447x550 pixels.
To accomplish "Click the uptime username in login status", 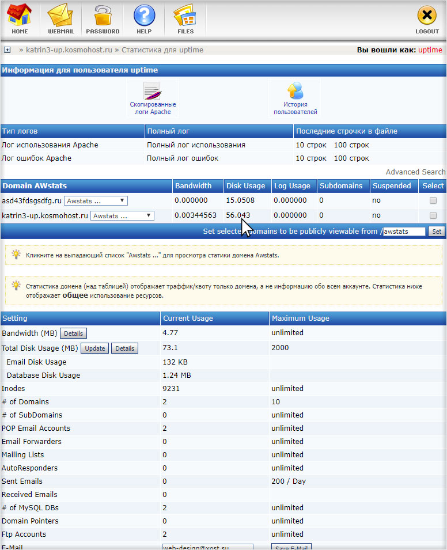I will pyautogui.click(x=430, y=50).
